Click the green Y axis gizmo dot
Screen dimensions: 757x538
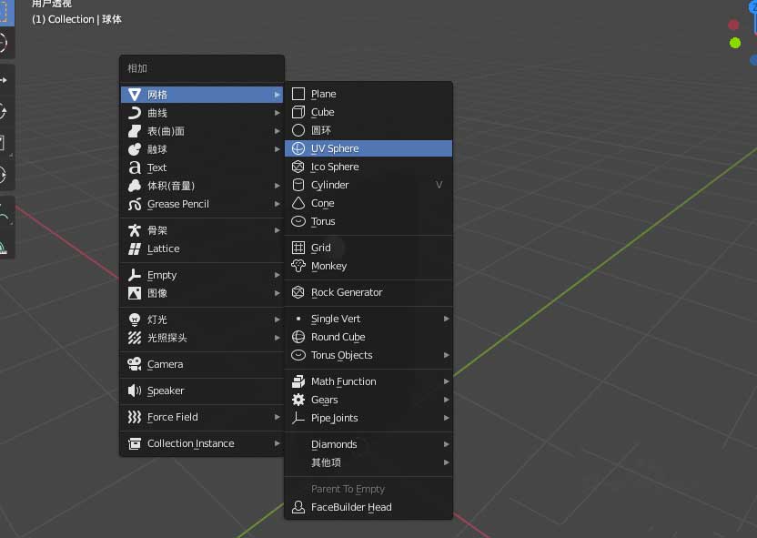(x=735, y=43)
